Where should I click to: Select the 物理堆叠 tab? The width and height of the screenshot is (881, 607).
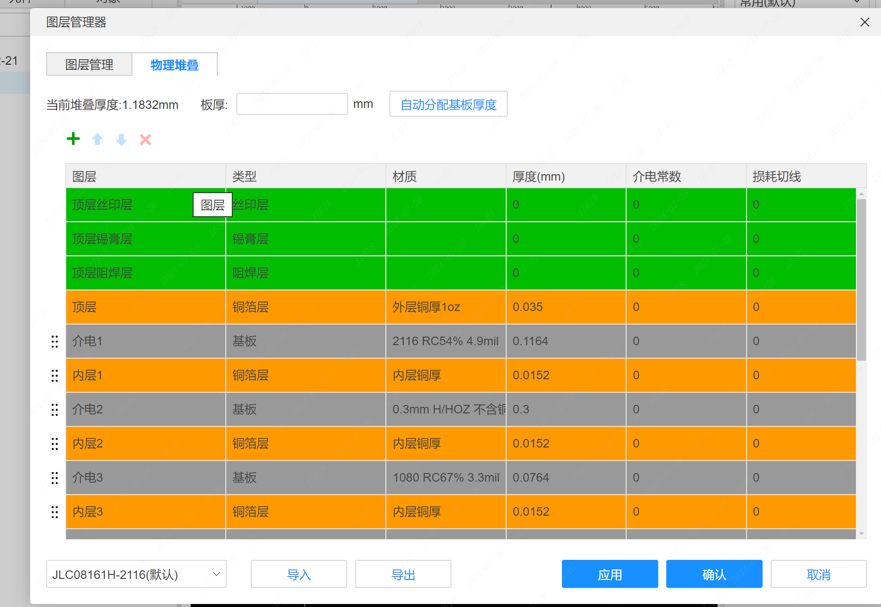click(175, 65)
